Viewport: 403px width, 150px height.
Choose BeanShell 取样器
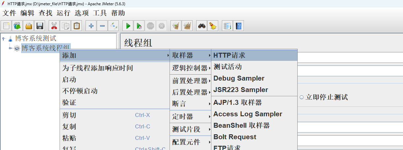[x=254, y=125]
